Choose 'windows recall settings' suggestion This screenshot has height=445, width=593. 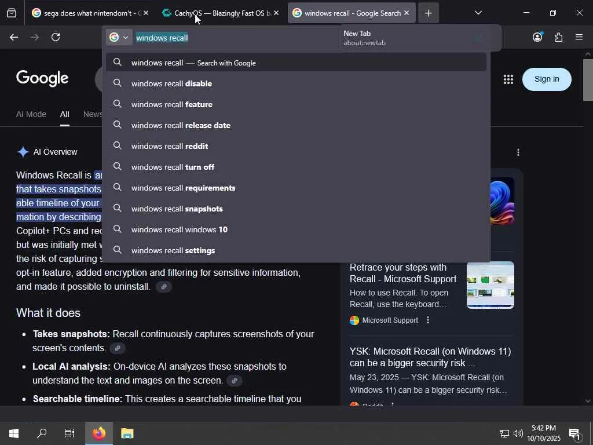click(296, 250)
